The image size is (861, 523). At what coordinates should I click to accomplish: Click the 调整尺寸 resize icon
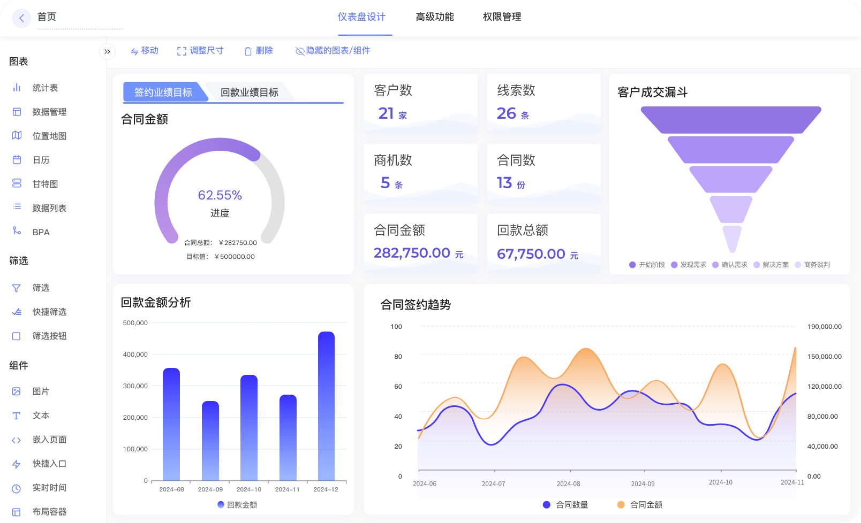182,51
